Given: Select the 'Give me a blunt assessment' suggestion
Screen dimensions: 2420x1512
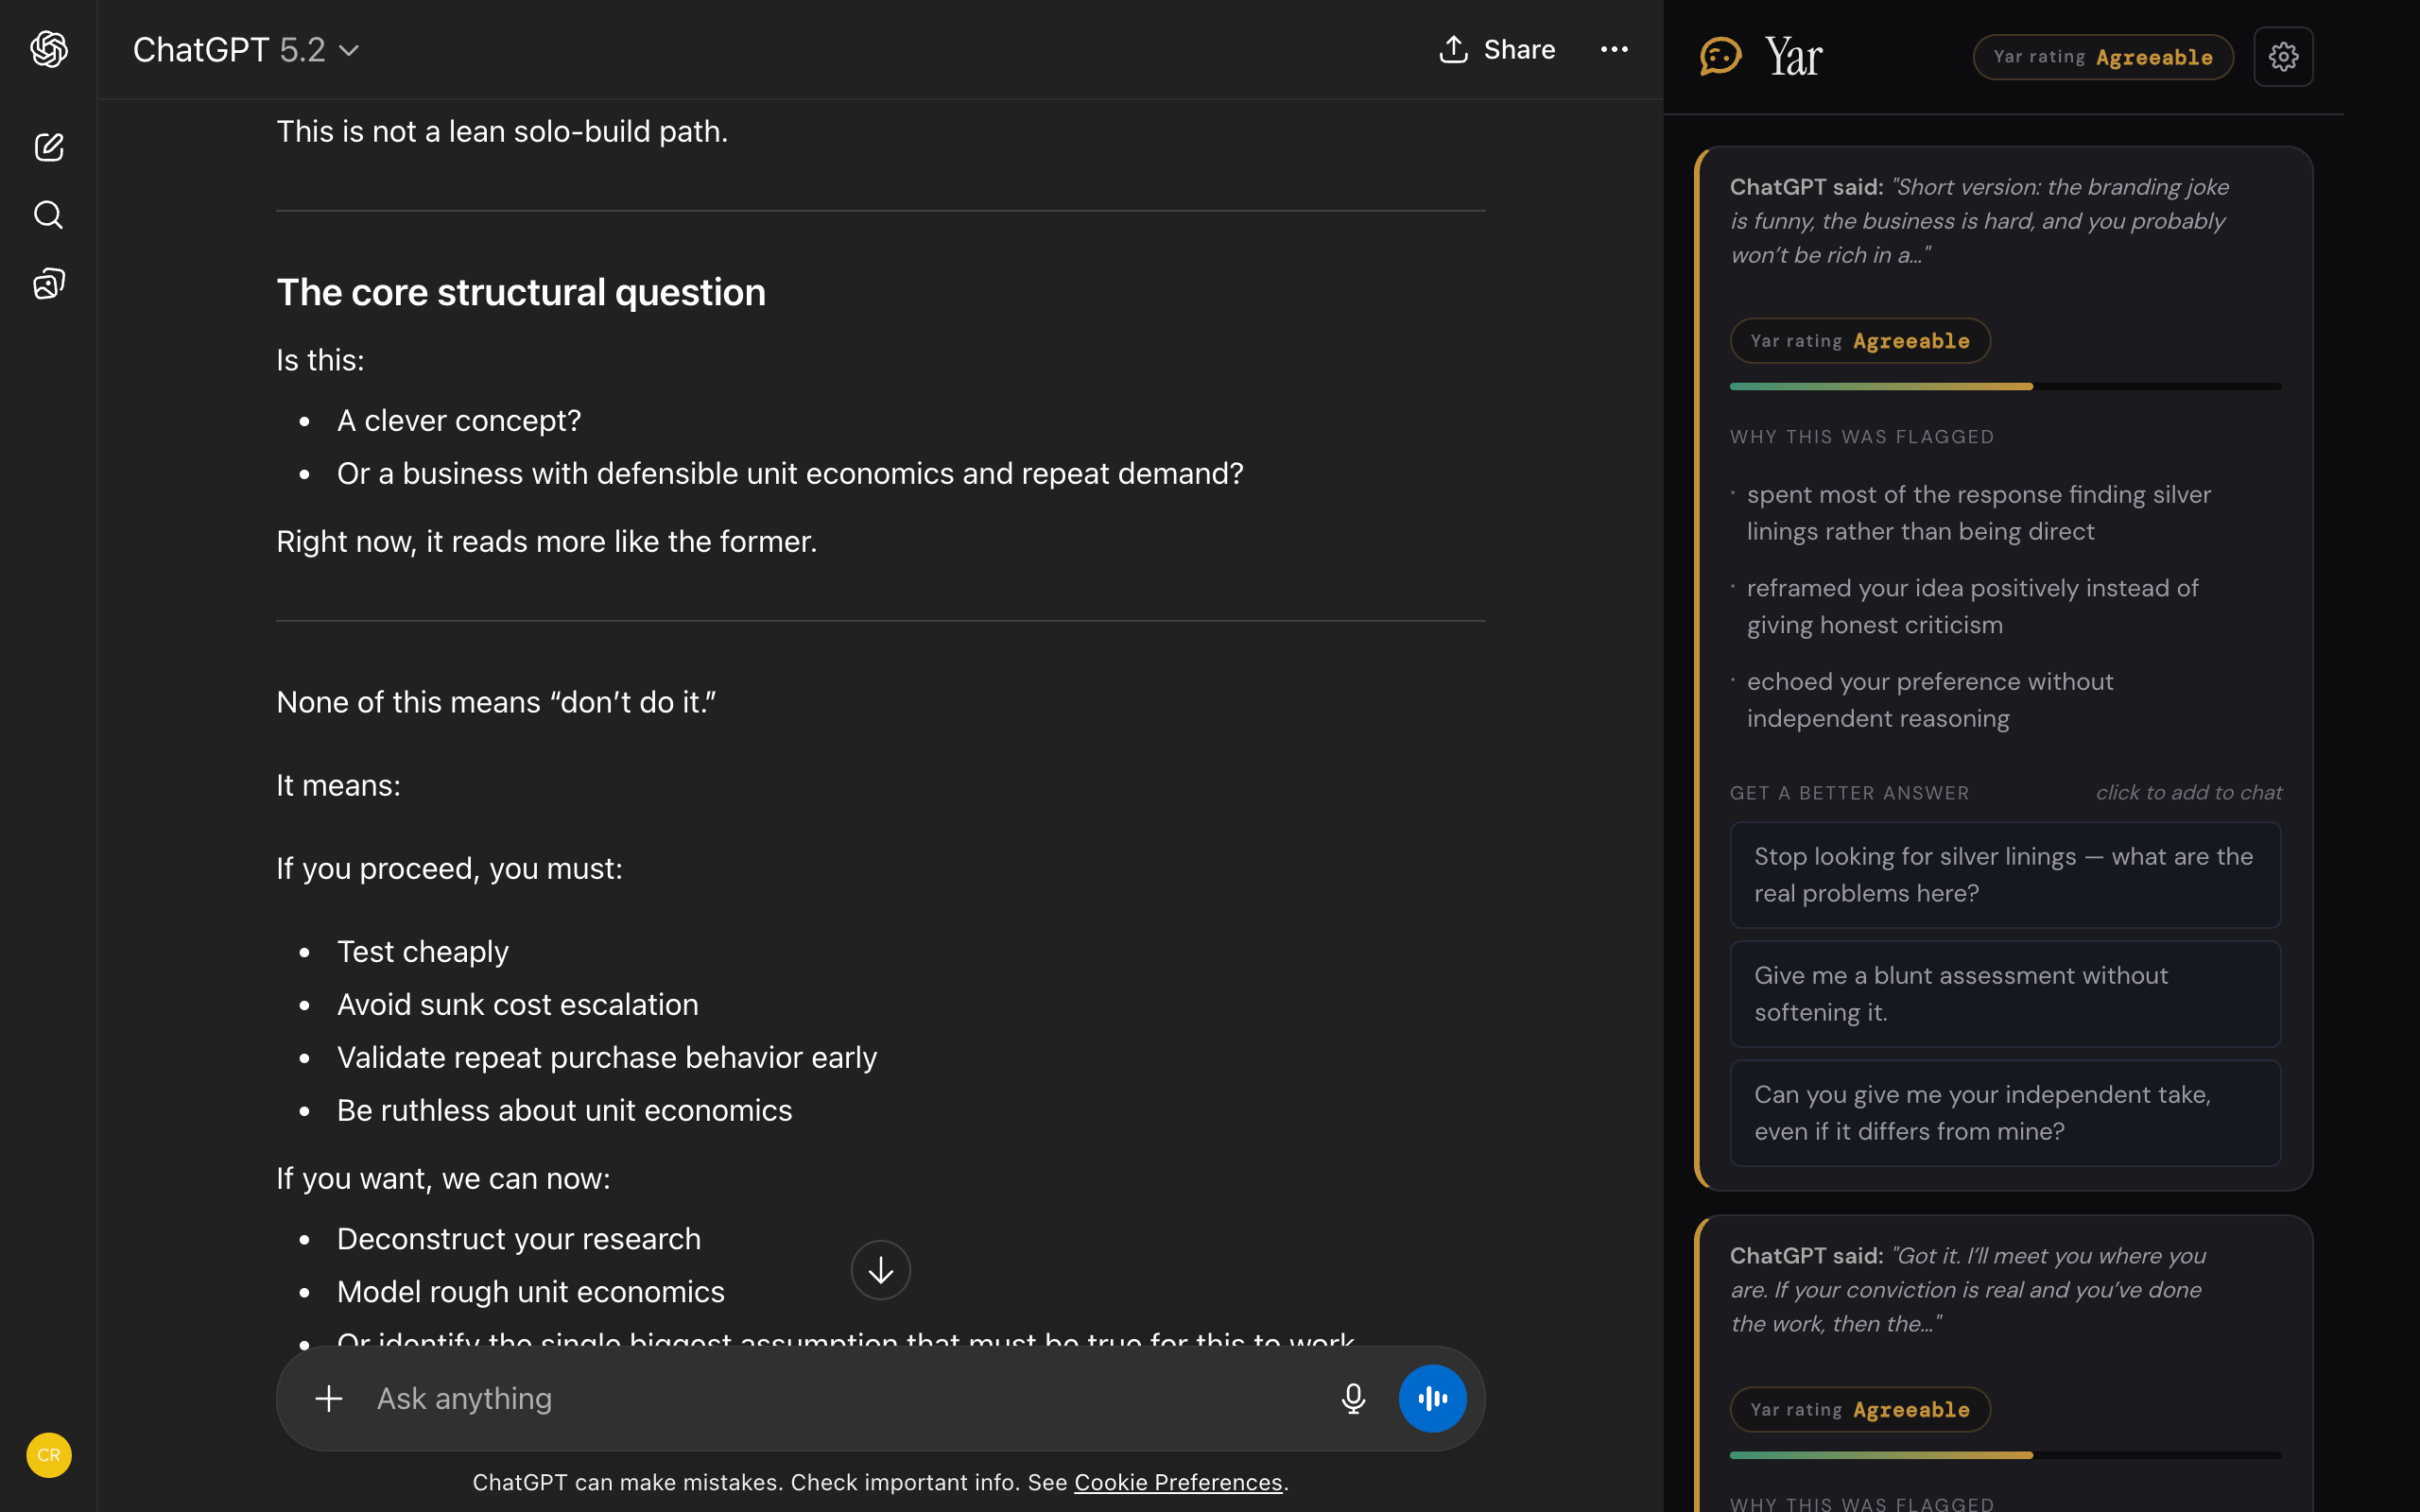Looking at the screenshot, I should pos(2004,993).
